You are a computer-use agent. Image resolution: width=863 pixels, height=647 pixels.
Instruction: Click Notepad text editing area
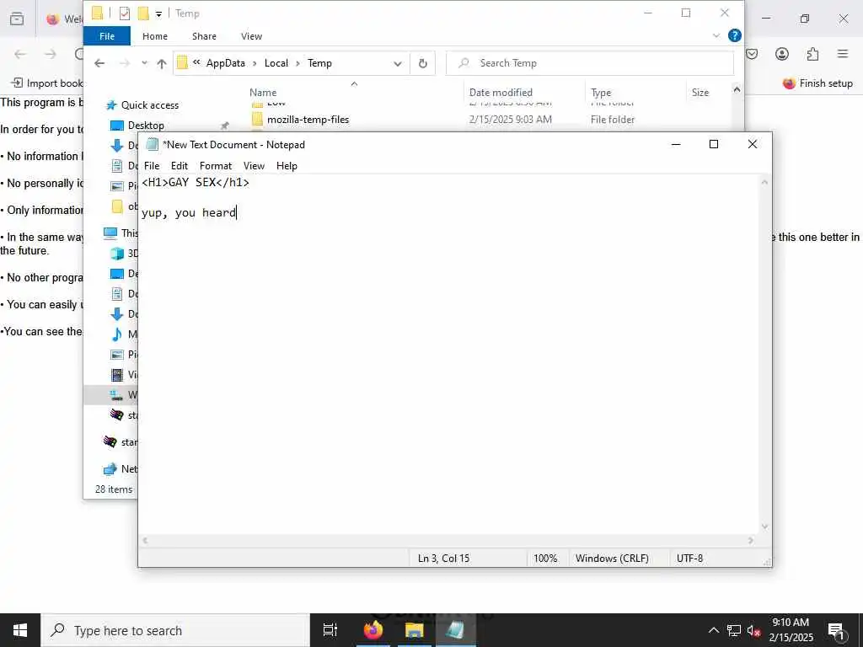448,354
